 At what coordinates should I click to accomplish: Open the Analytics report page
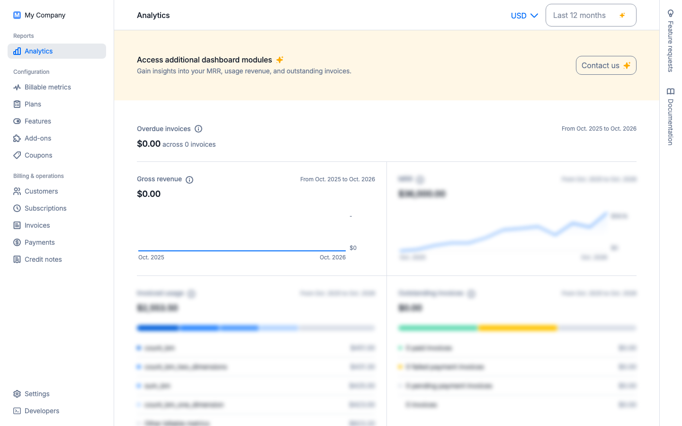[x=57, y=51]
